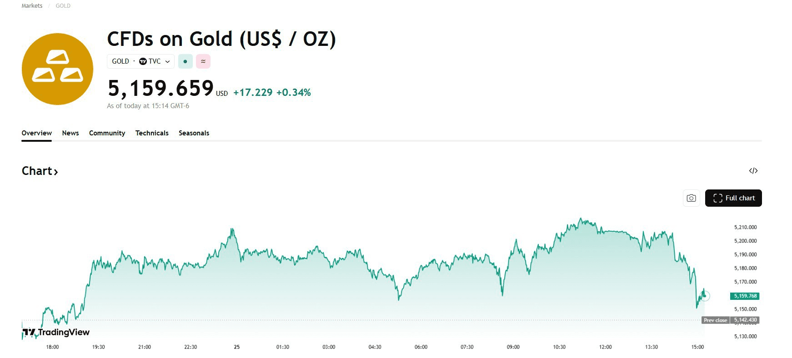Click the 5,159.768 current price axis label
The width and height of the screenshot is (792, 358).
pos(745,296)
